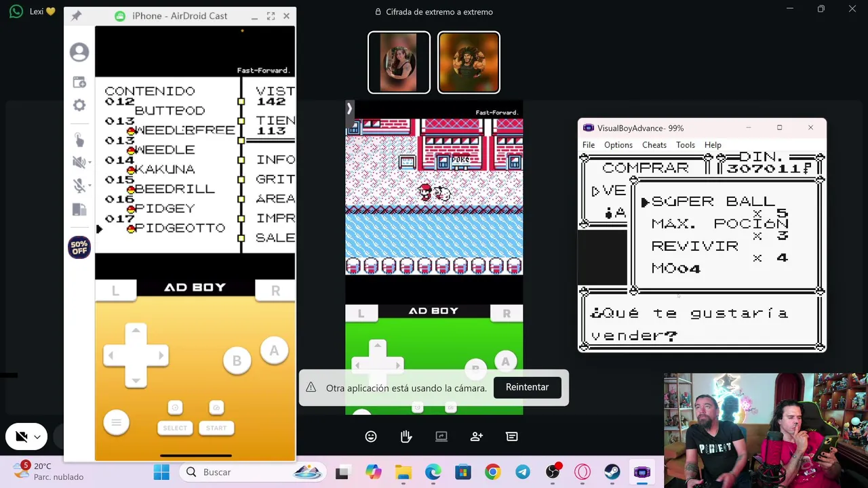Select BEEDRILL in the Pokédex list
Viewport: 868px width, 488px height.
[x=174, y=189]
